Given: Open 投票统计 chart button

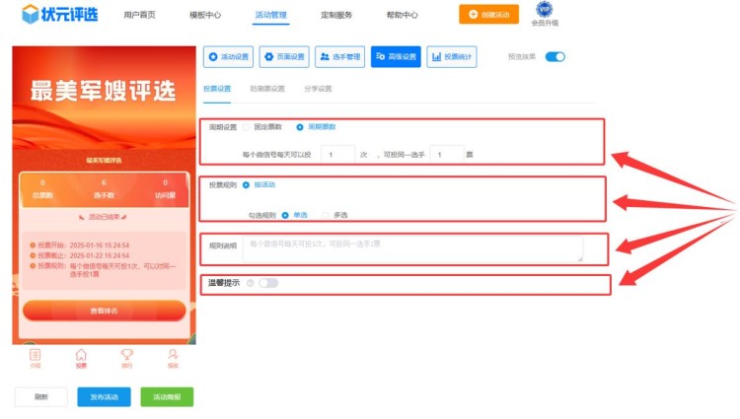Looking at the screenshot, I should tap(452, 57).
